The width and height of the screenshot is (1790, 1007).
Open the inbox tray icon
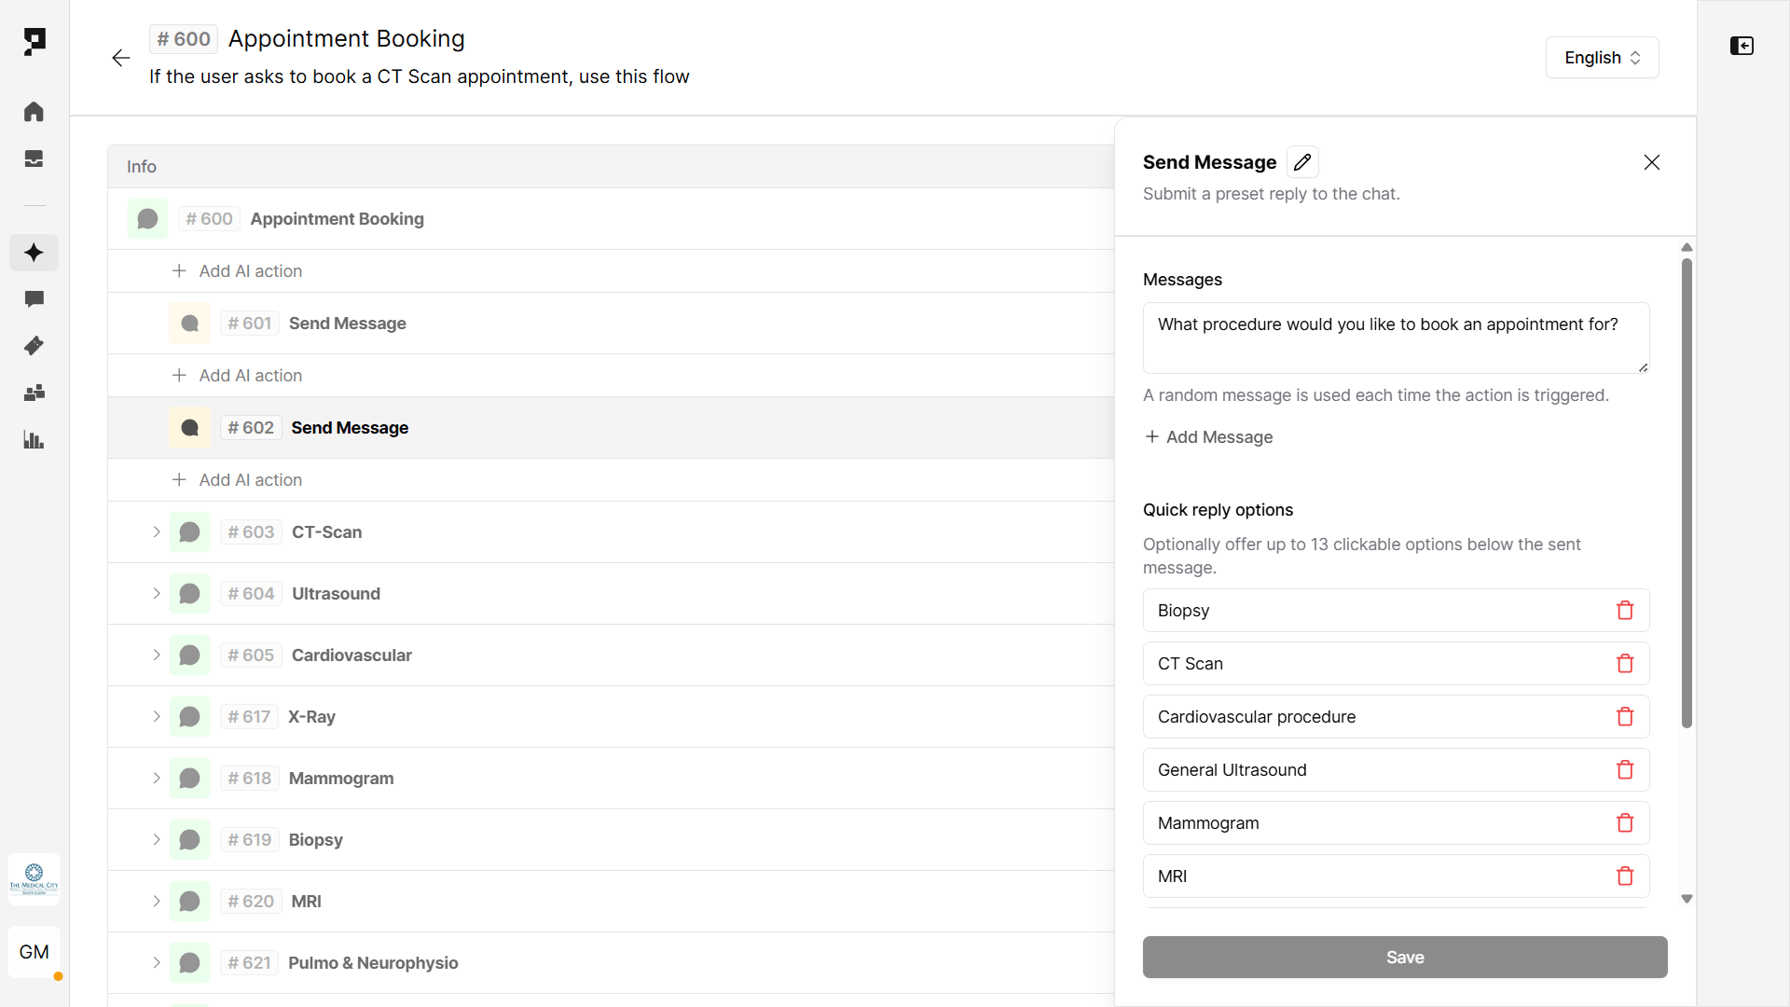34,159
